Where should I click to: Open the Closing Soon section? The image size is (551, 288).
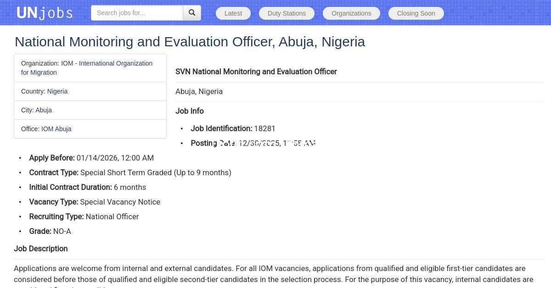point(416,13)
